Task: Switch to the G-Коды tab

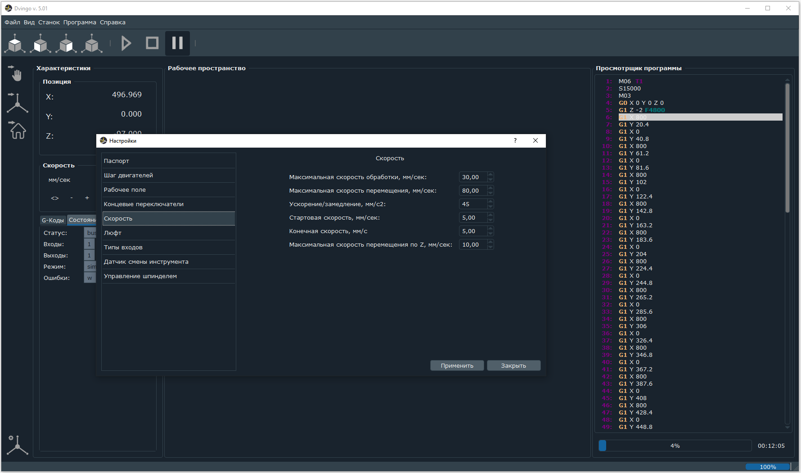Action: coord(53,220)
